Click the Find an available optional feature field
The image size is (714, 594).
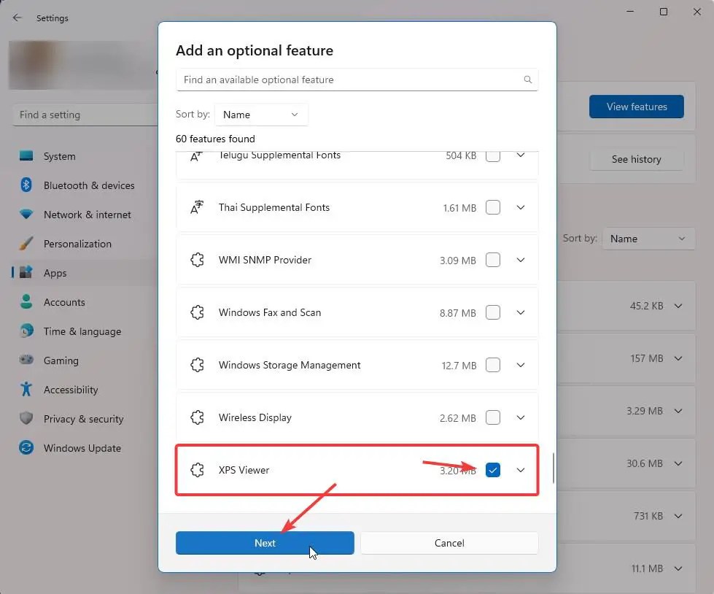click(350, 80)
